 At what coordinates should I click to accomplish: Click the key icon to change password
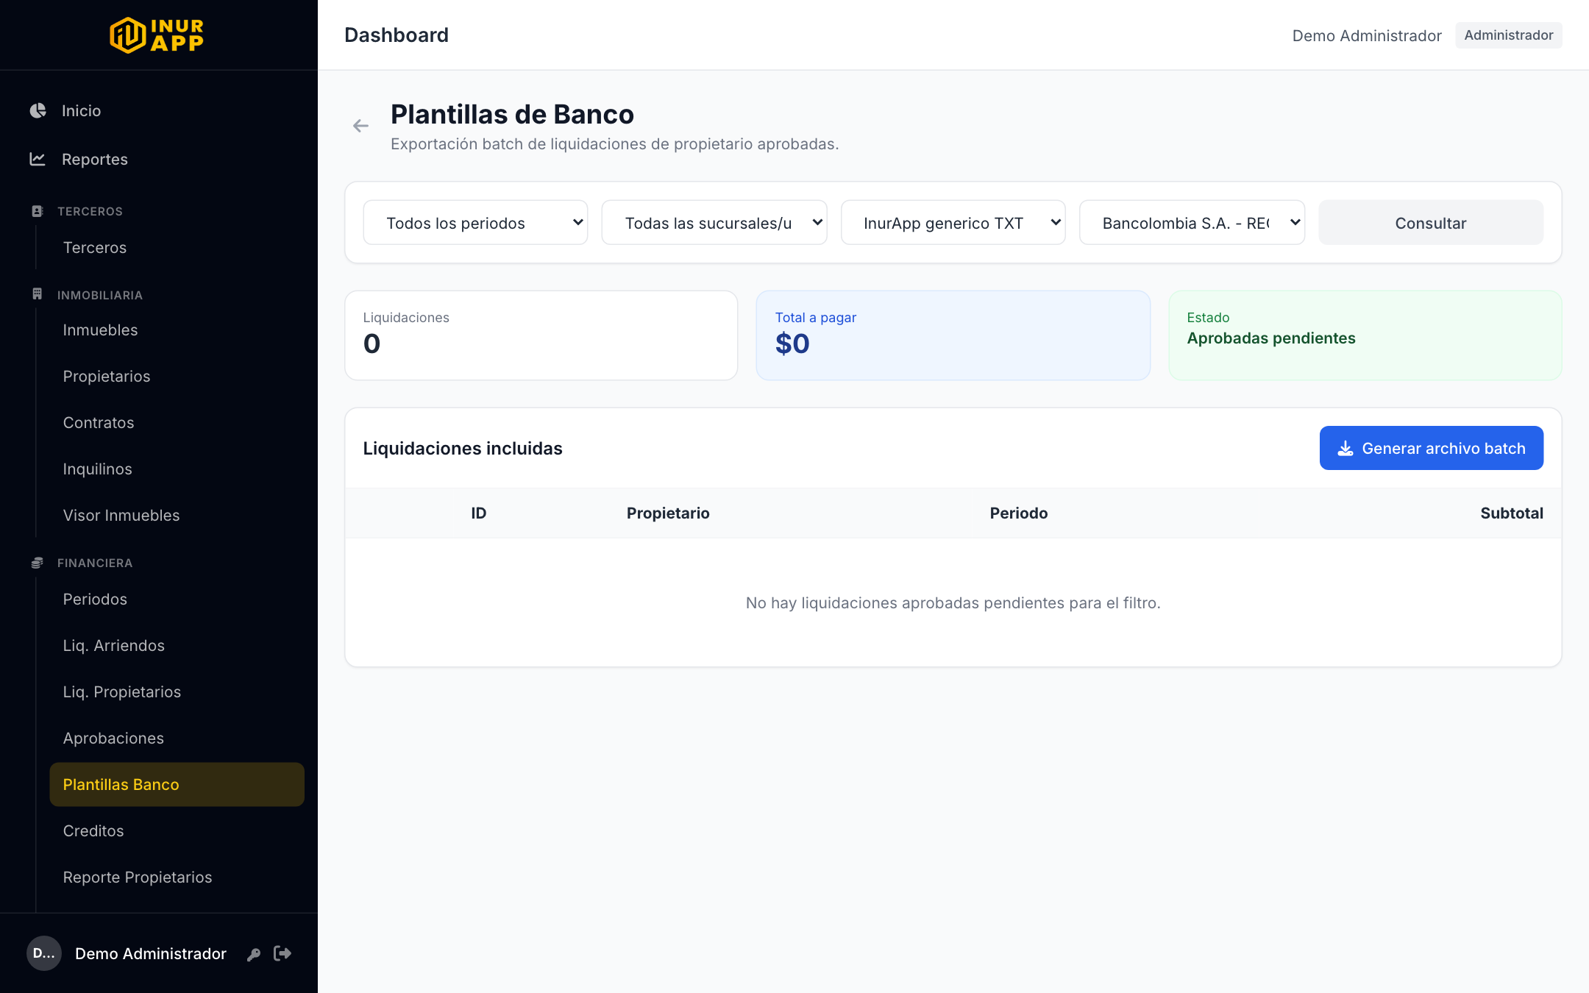tap(254, 954)
